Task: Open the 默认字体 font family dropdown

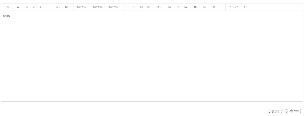Action: click(x=98, y=7)
